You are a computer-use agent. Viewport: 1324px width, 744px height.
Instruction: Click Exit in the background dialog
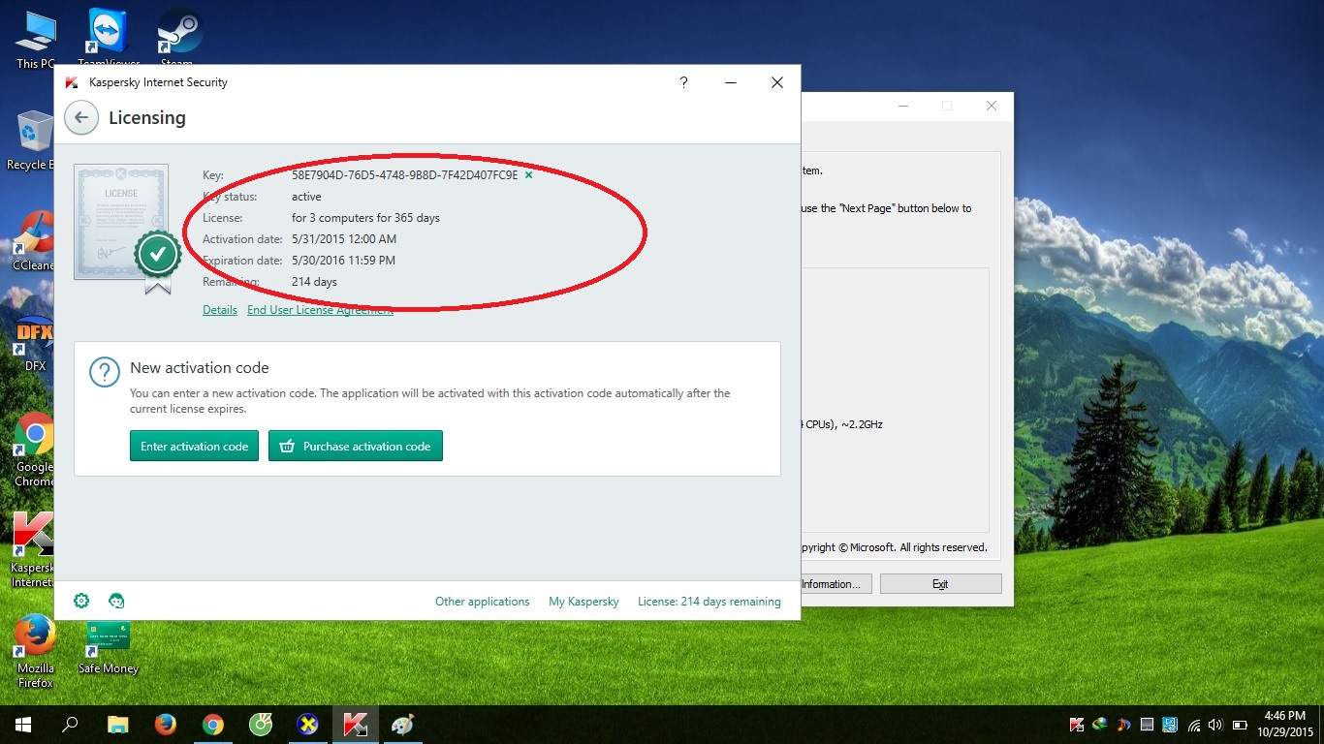coord(940,583)
